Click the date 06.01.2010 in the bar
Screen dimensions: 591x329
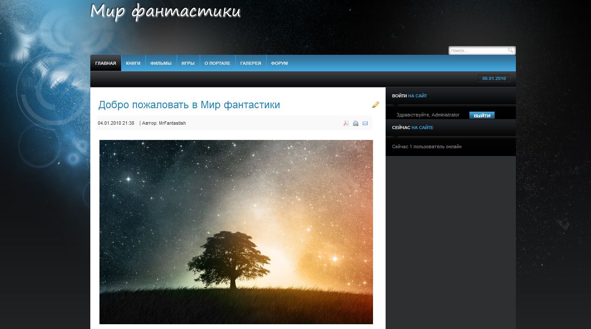[x=494, y=79]
